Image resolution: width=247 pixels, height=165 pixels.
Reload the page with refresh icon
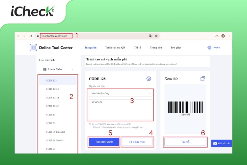click(31, 36)
